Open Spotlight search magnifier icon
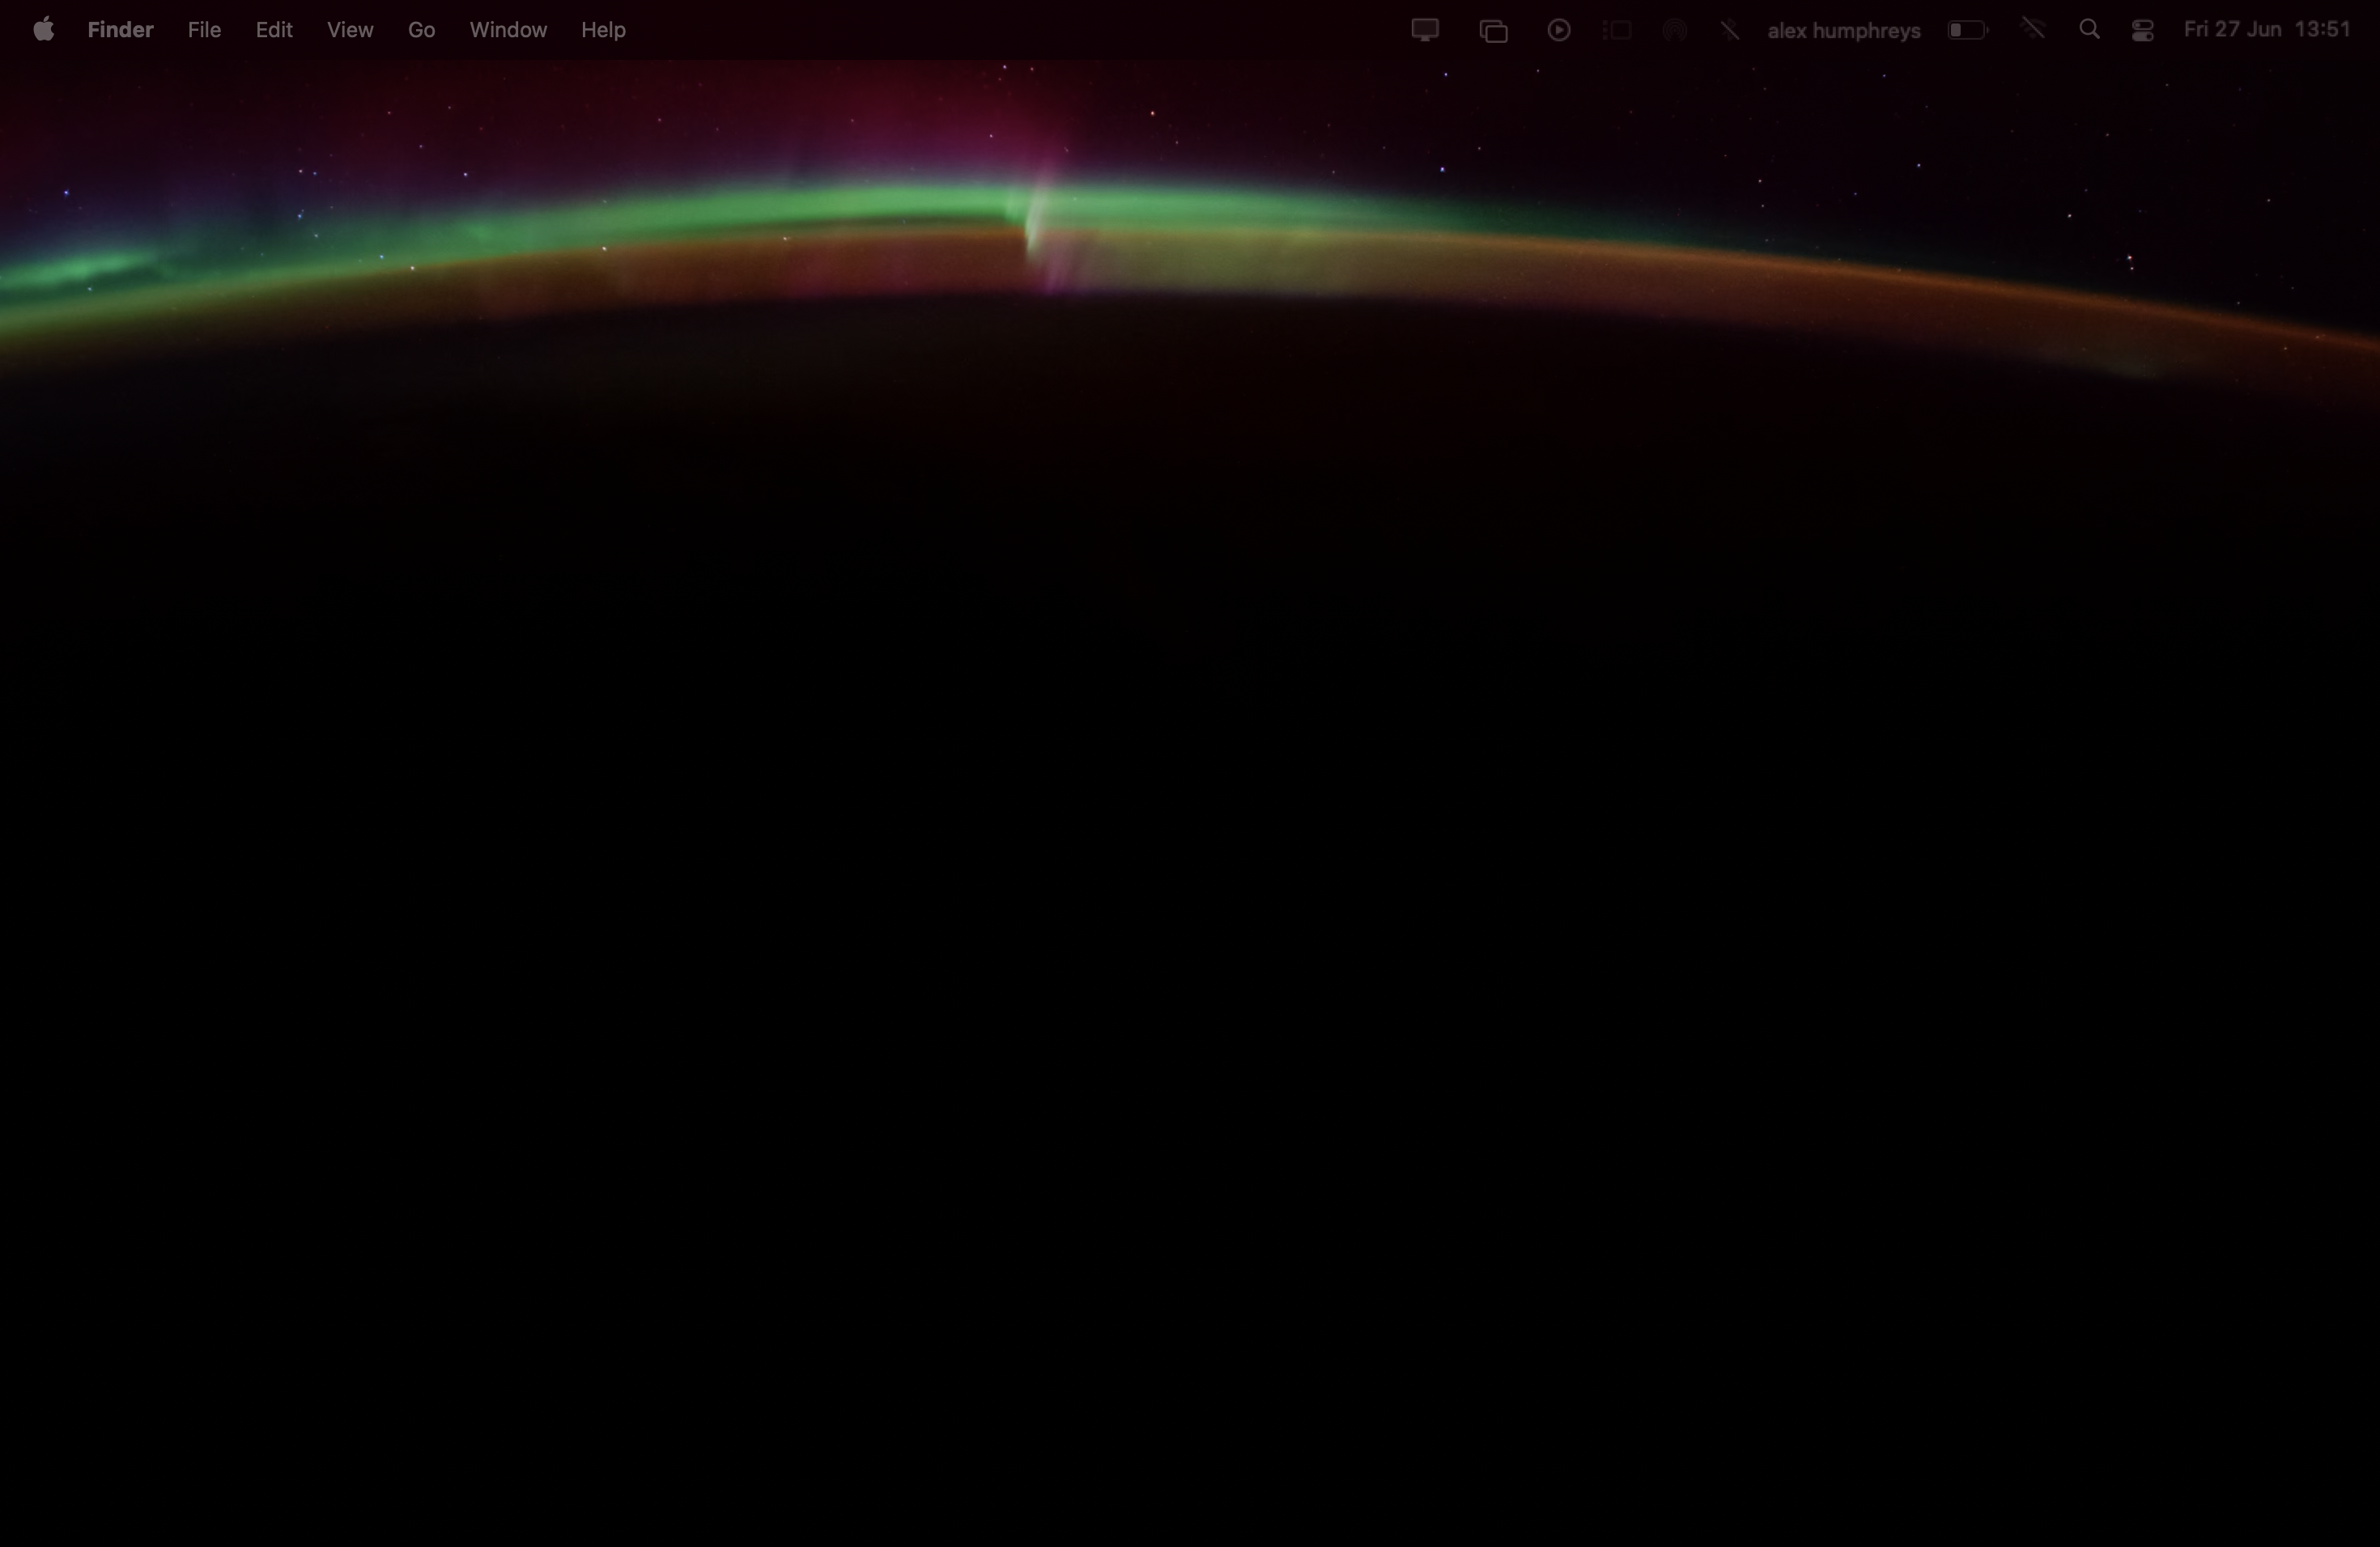The image size is (2380, 1547). [2089, 30]
